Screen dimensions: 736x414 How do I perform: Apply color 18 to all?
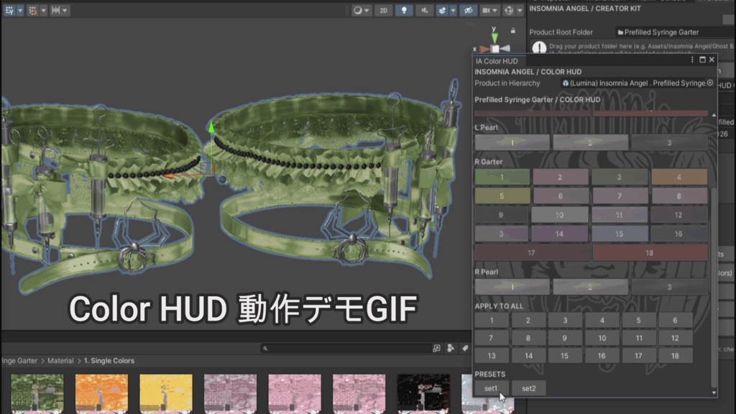675,356
